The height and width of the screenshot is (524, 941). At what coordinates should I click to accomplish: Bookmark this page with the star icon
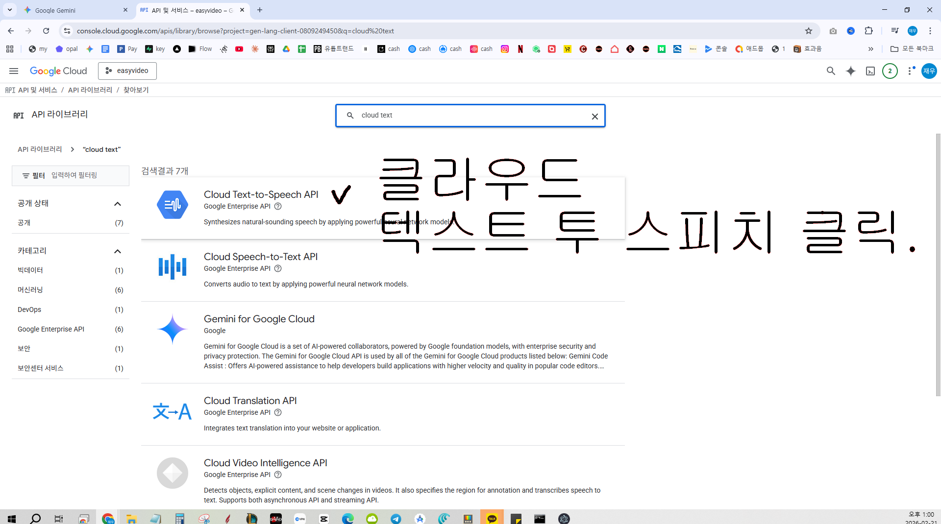809,31
